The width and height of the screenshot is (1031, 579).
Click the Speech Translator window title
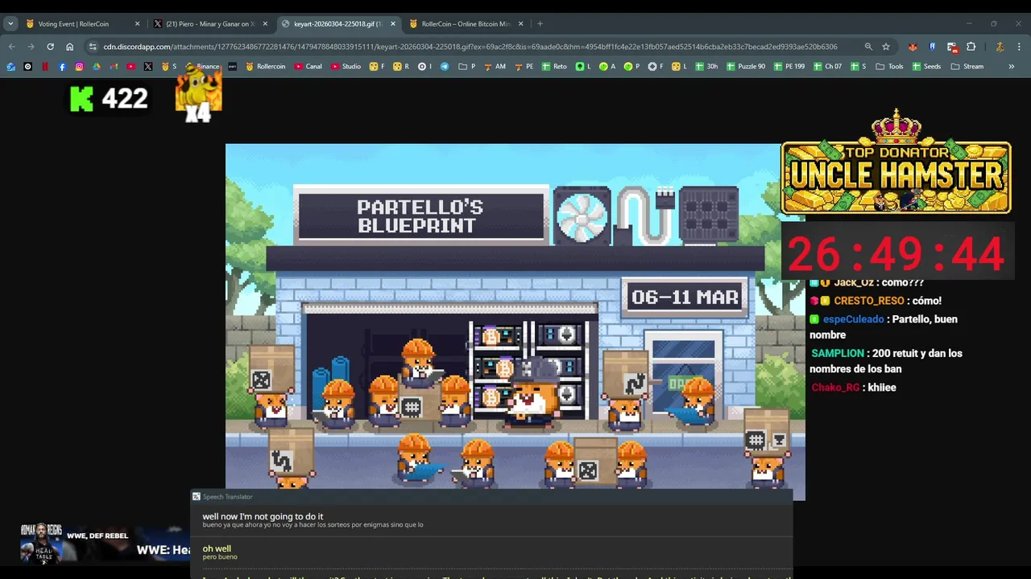tap(227, 497)
